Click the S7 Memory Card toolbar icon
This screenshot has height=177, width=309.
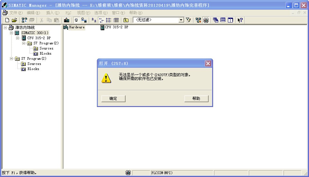coord(32,20)
